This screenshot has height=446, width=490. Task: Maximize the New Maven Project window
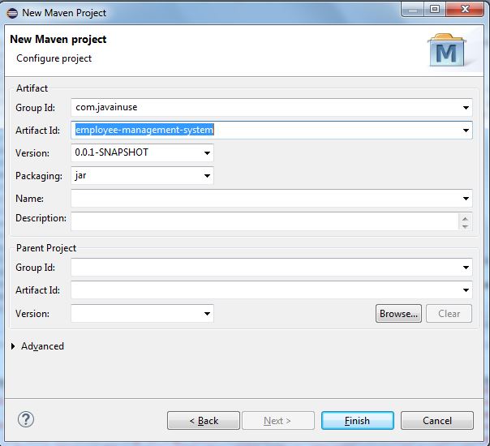click(435, 10)
